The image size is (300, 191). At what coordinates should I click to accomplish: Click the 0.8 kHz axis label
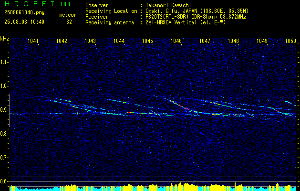point(4,134)
